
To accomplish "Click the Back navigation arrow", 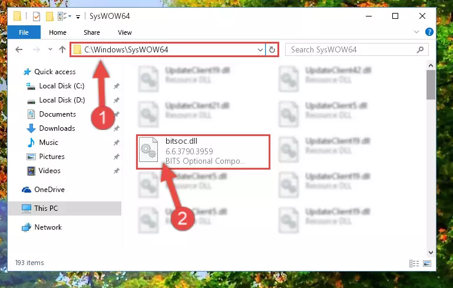I will click(x=19, y=49).
